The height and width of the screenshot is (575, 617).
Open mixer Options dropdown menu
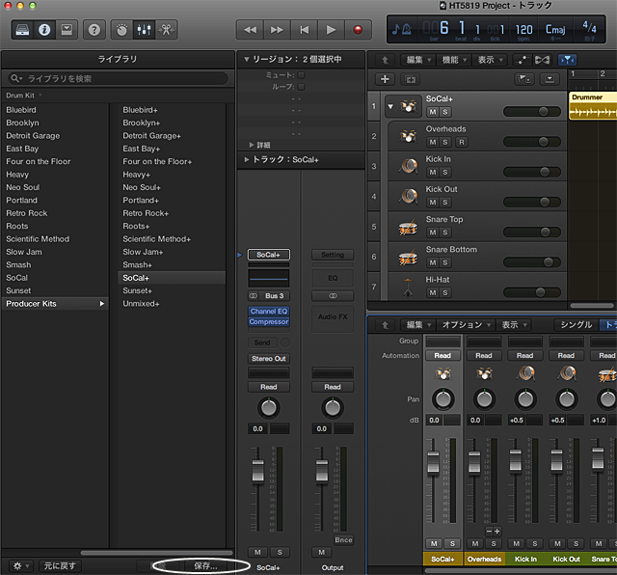pyautogui.click(x=467, y=325)
